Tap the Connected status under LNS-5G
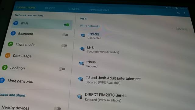This screenshot has height=110, width=195. tap(94, 38)
